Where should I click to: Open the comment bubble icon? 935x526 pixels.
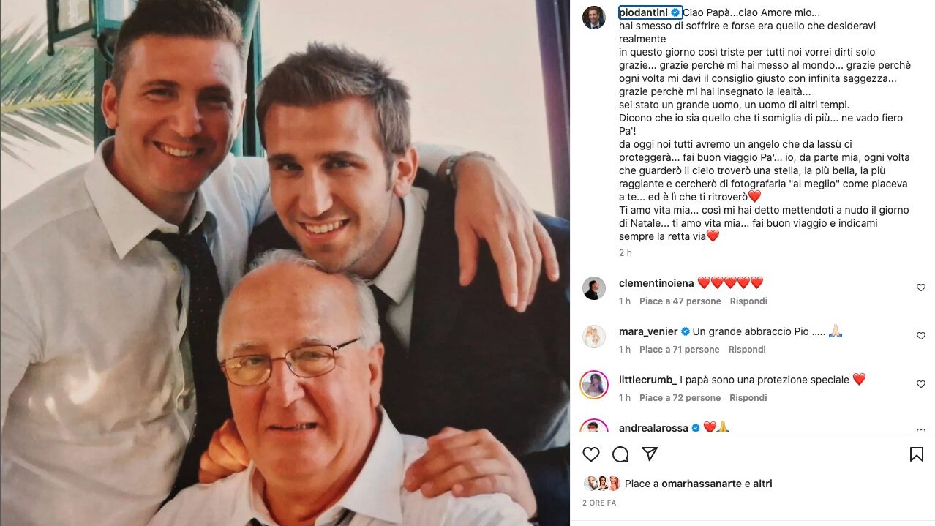(620, 454)
